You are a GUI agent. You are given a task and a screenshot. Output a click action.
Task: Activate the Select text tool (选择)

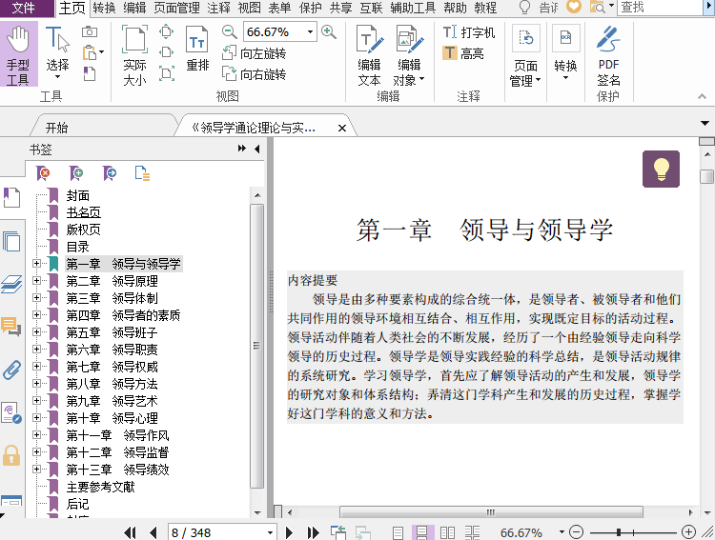(x=57, y=53)
